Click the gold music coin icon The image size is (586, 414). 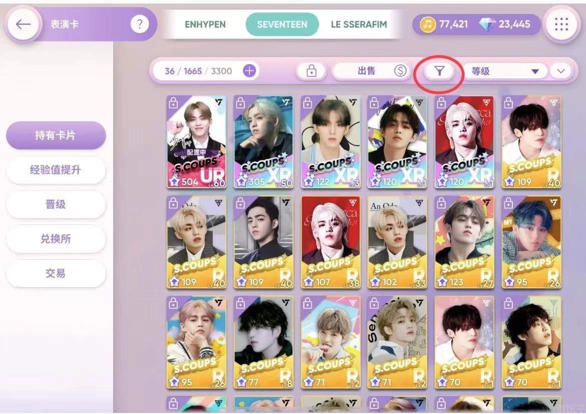point(428,25)
